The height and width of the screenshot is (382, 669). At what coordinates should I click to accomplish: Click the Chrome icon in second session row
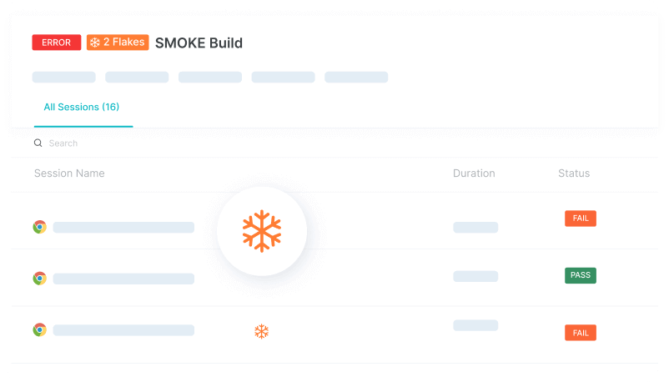39,279
